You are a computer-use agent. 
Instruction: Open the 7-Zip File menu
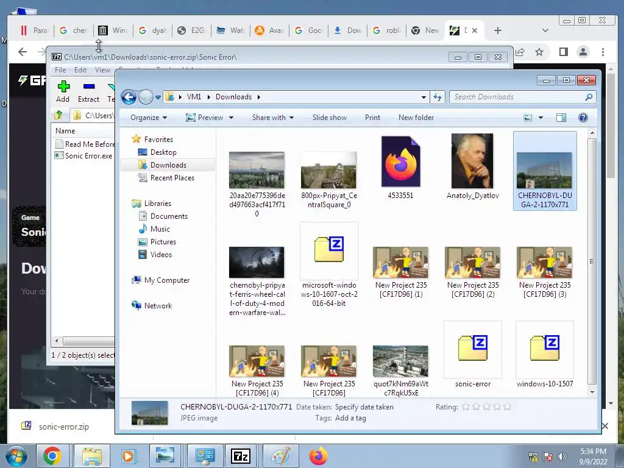pos(60,70)
